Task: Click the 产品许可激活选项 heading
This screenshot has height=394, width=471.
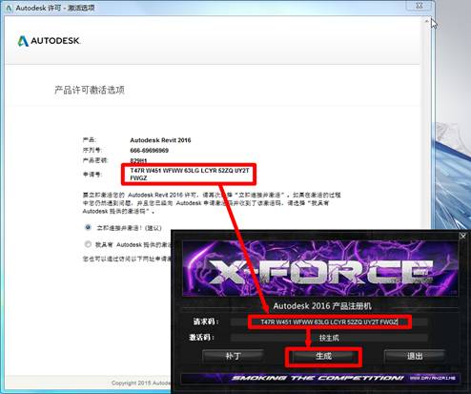Action: pyautogui.click(x=90, y=90)
